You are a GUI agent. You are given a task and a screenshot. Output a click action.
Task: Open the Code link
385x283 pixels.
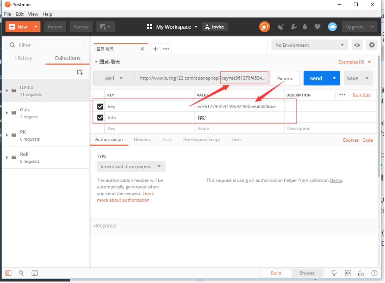pos(368,140)
